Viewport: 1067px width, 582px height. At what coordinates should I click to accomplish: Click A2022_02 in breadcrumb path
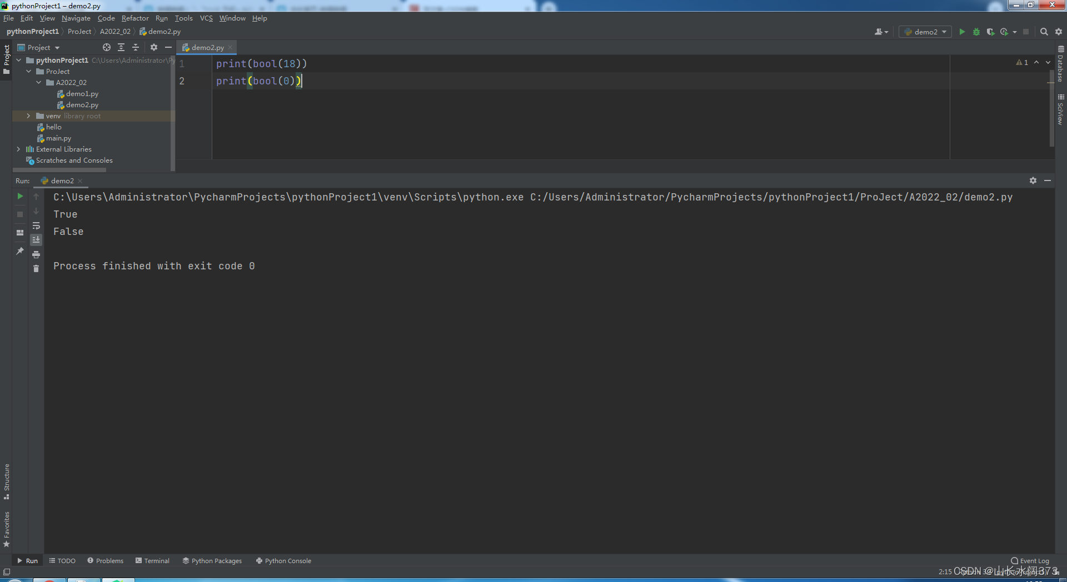[115, 31]
